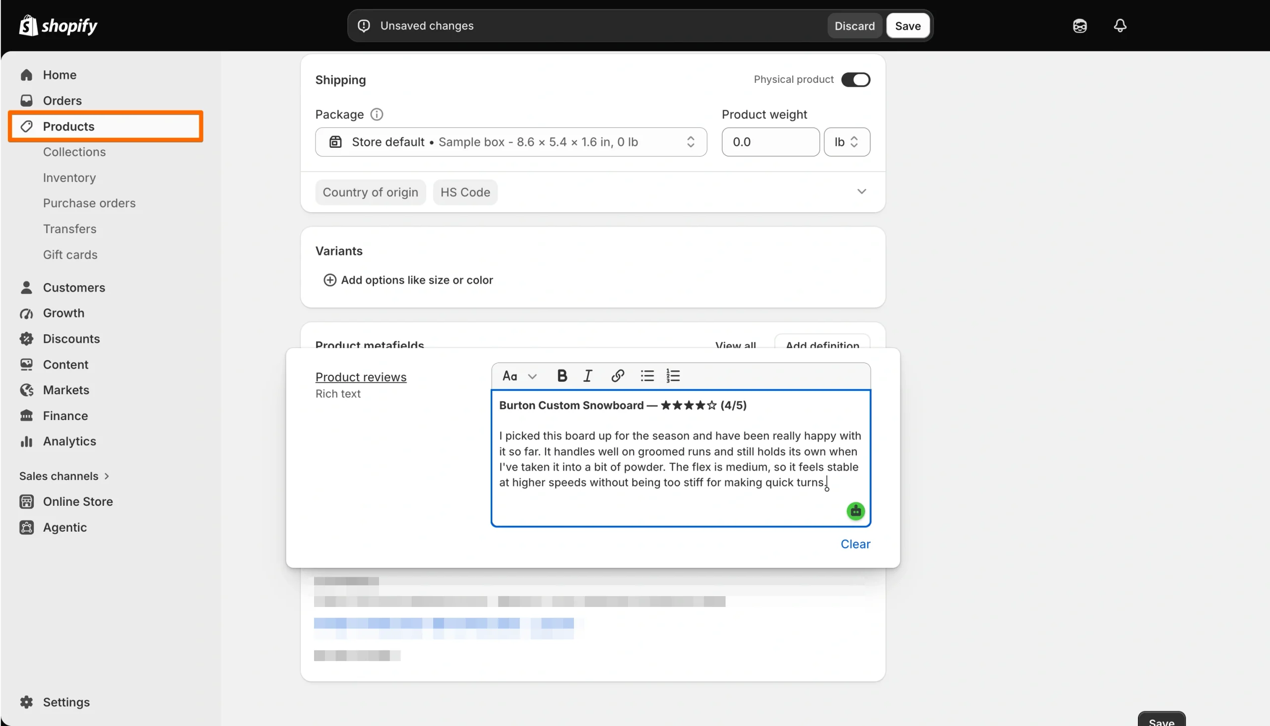Click the top bar Save button
This screenshot has width=1270, height=726.
click(907, 26)
